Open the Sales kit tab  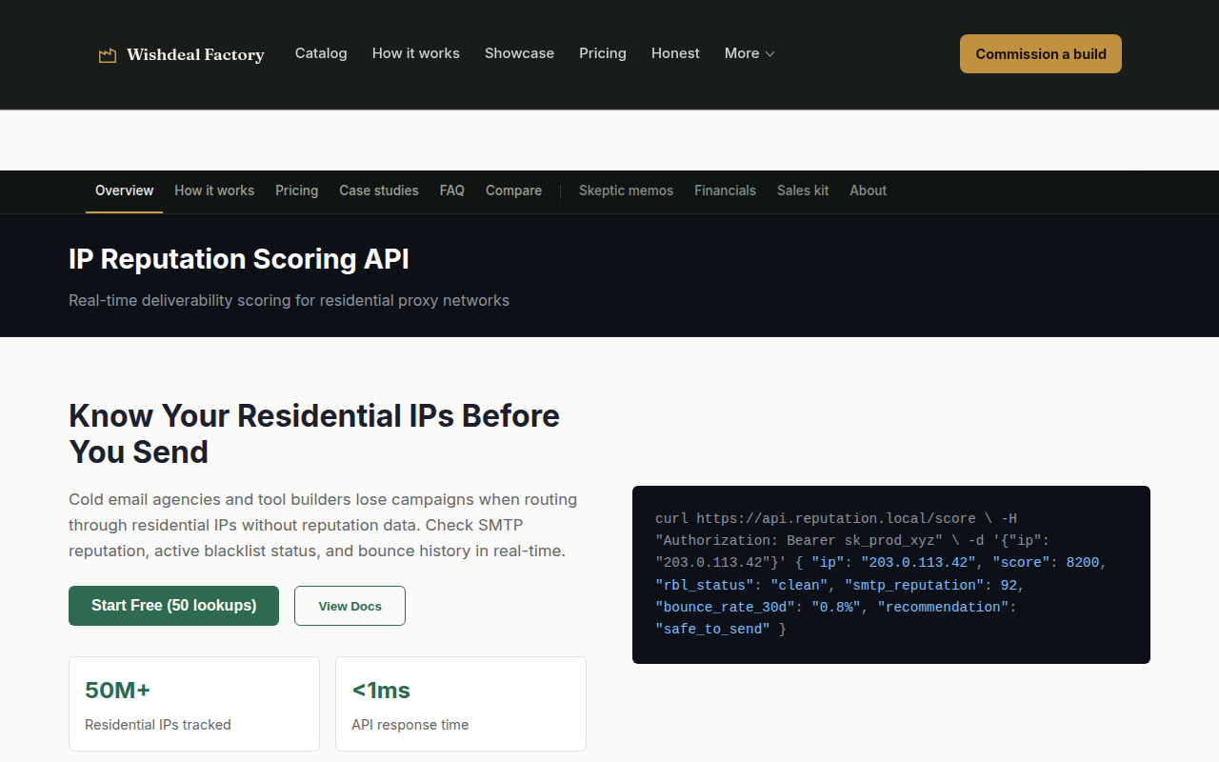click(x=803, y=190)
